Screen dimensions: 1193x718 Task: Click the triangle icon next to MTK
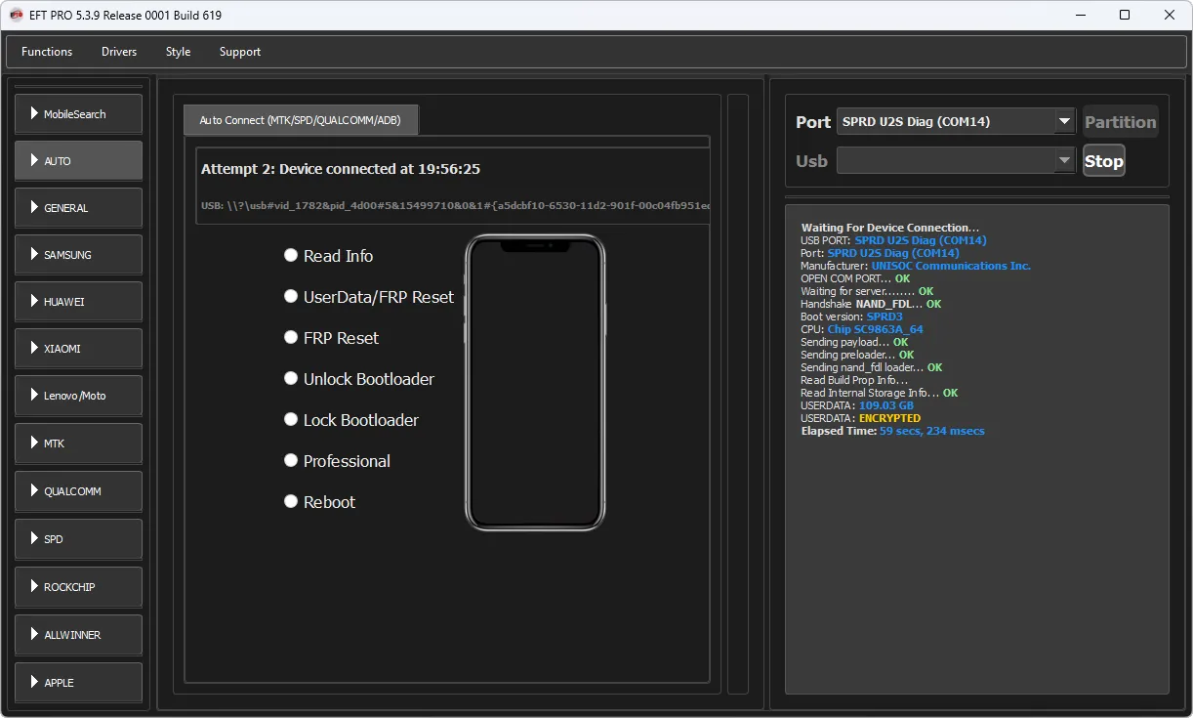click(34, 443)
